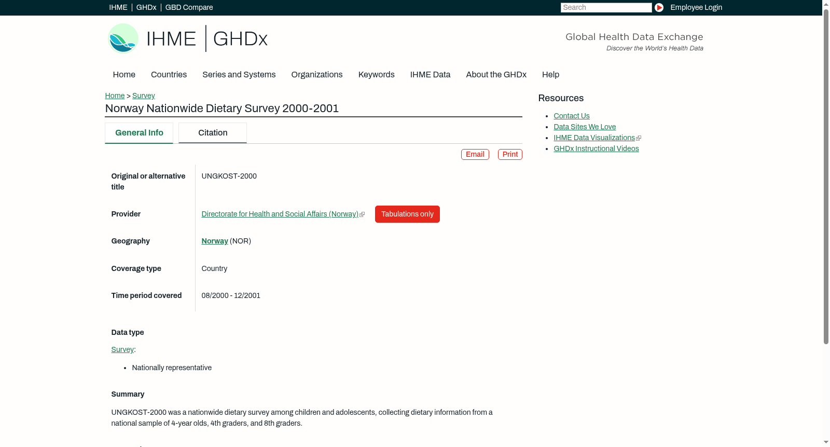Click the Tabulations only badge
This screenshot has width=830, height=447.
coord(407,214)
